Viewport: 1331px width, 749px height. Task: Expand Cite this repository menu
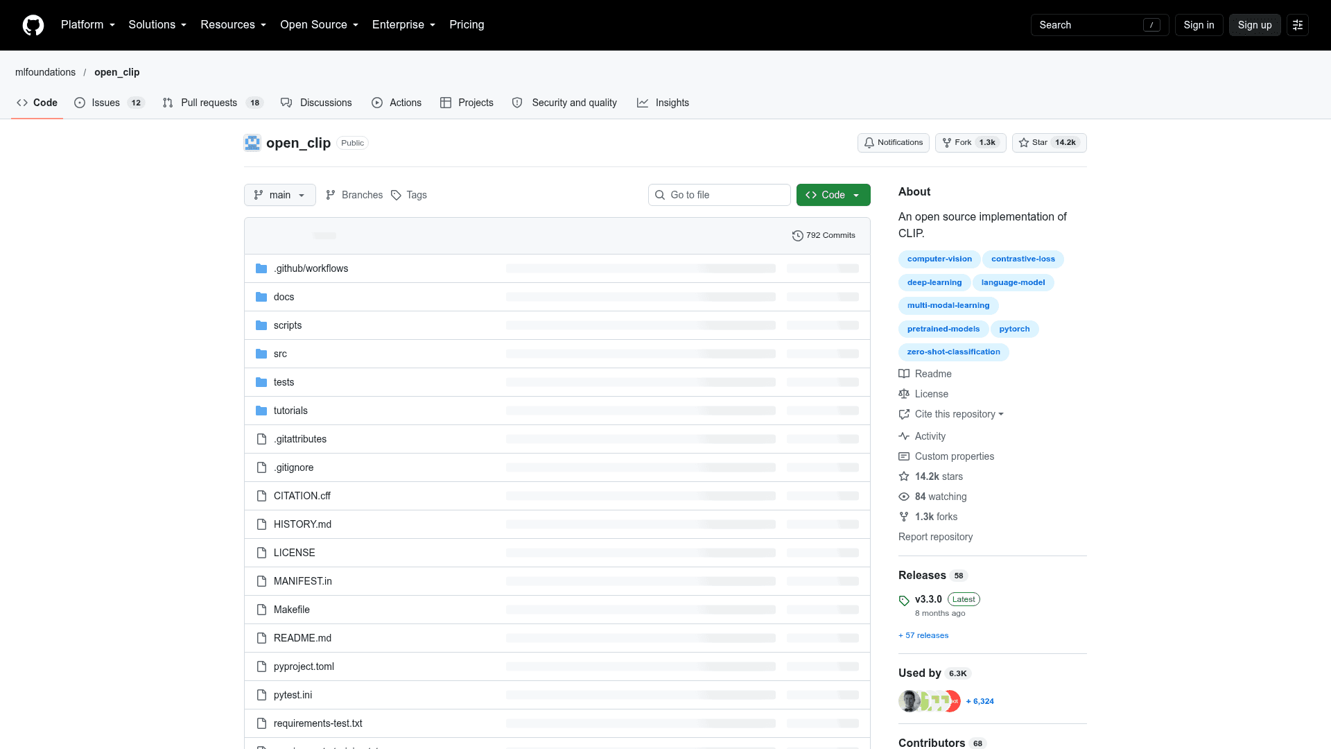pos(951,414)
